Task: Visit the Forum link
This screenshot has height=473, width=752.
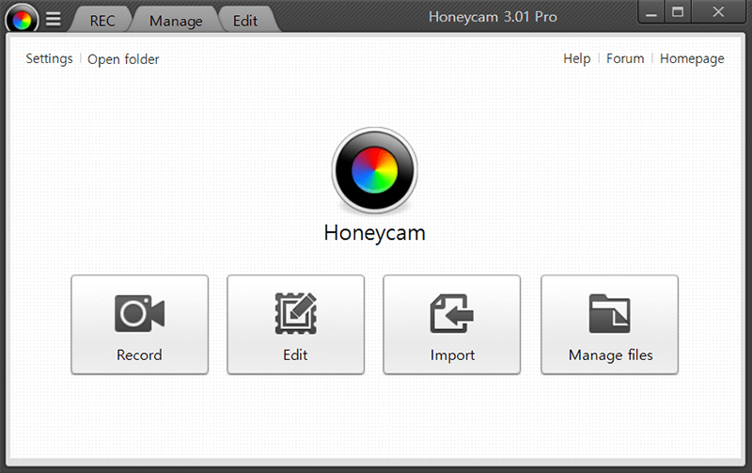Action: (x=625, y=58)
